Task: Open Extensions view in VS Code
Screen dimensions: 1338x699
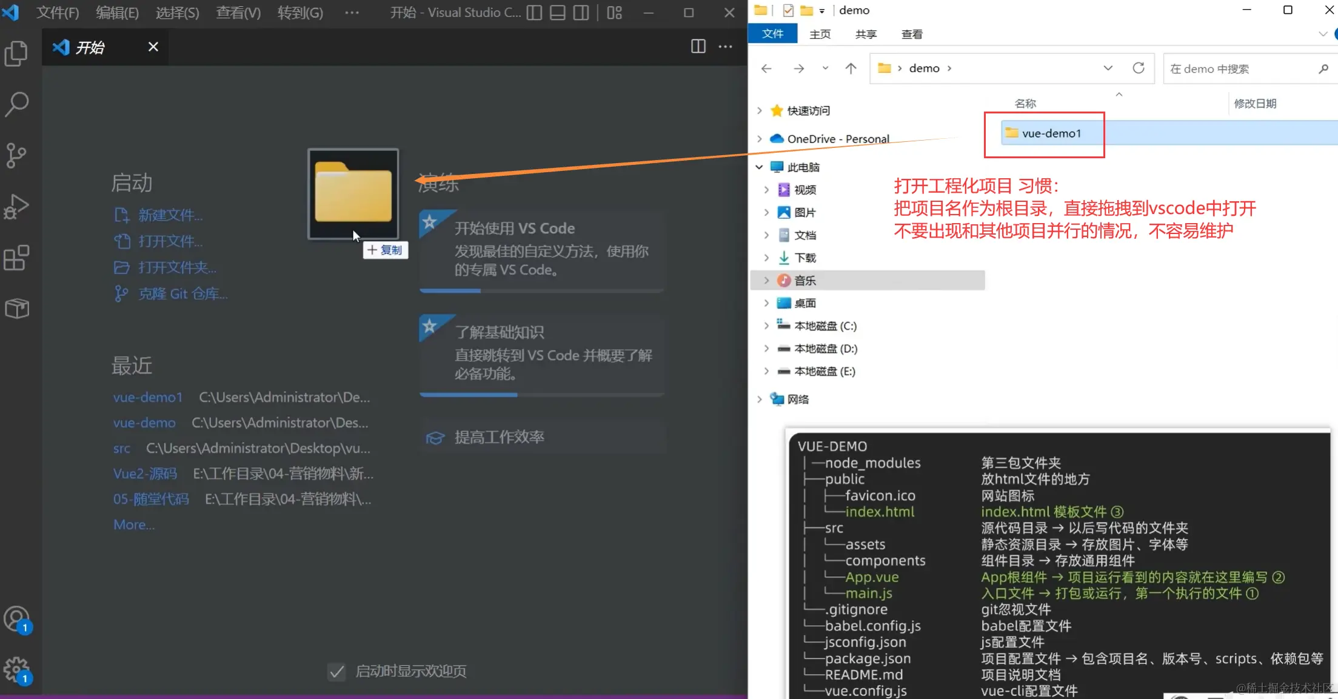Action: (16, 258)
